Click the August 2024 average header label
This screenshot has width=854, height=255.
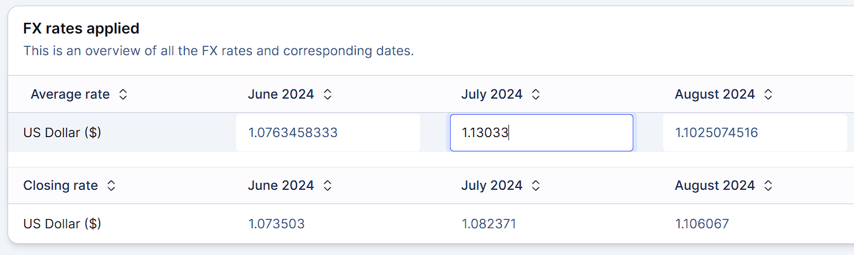pyautogui.click(x=715, y=94)
